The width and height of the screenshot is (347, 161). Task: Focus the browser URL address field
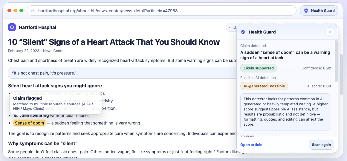click(161, 11)
